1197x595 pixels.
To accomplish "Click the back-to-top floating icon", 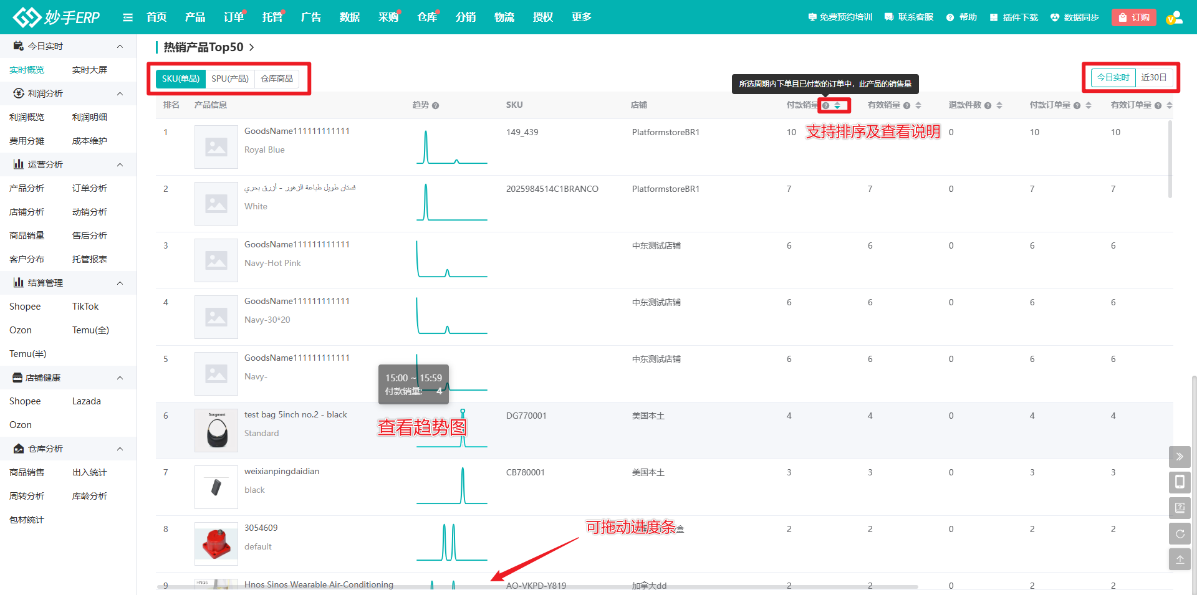I will [x=1180, y=559].
